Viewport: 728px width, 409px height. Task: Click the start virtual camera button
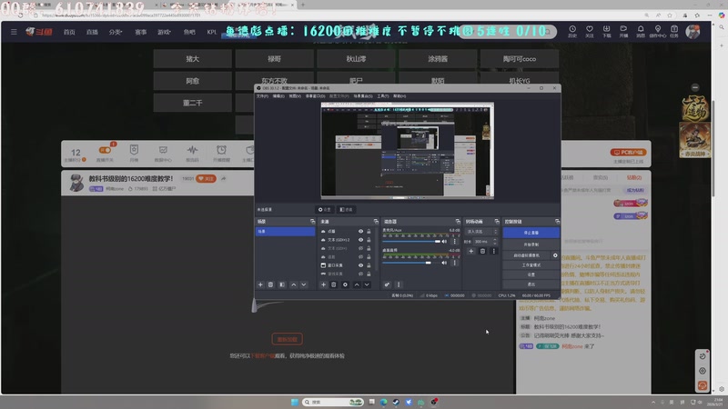click(527, 255)
